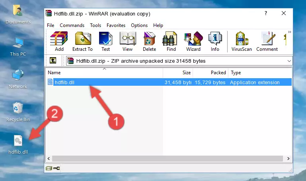Click the archive icon in address bar

[x=70, y=61]
